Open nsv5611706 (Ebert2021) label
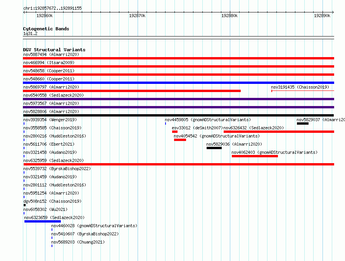This screenshot has height=261, width=345. coord(49,144)
